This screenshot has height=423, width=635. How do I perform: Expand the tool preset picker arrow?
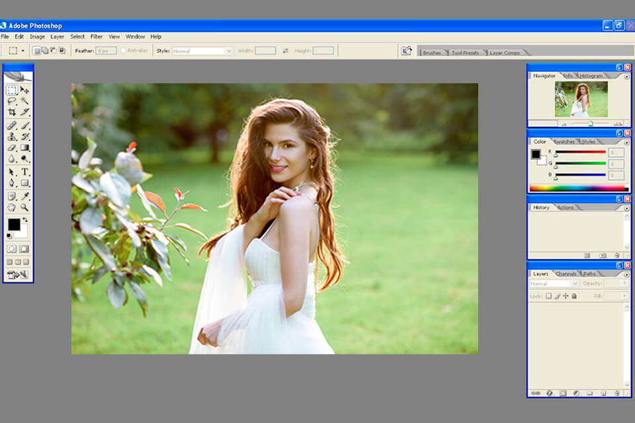coord(23,50)
